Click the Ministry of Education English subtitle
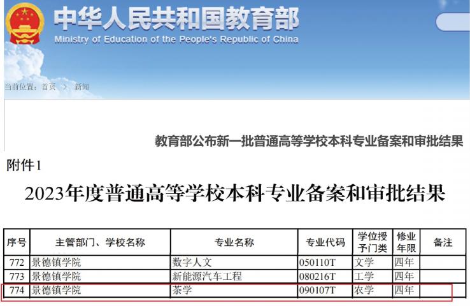The height and width of the screenshot is (306, 470). [176, 40]
